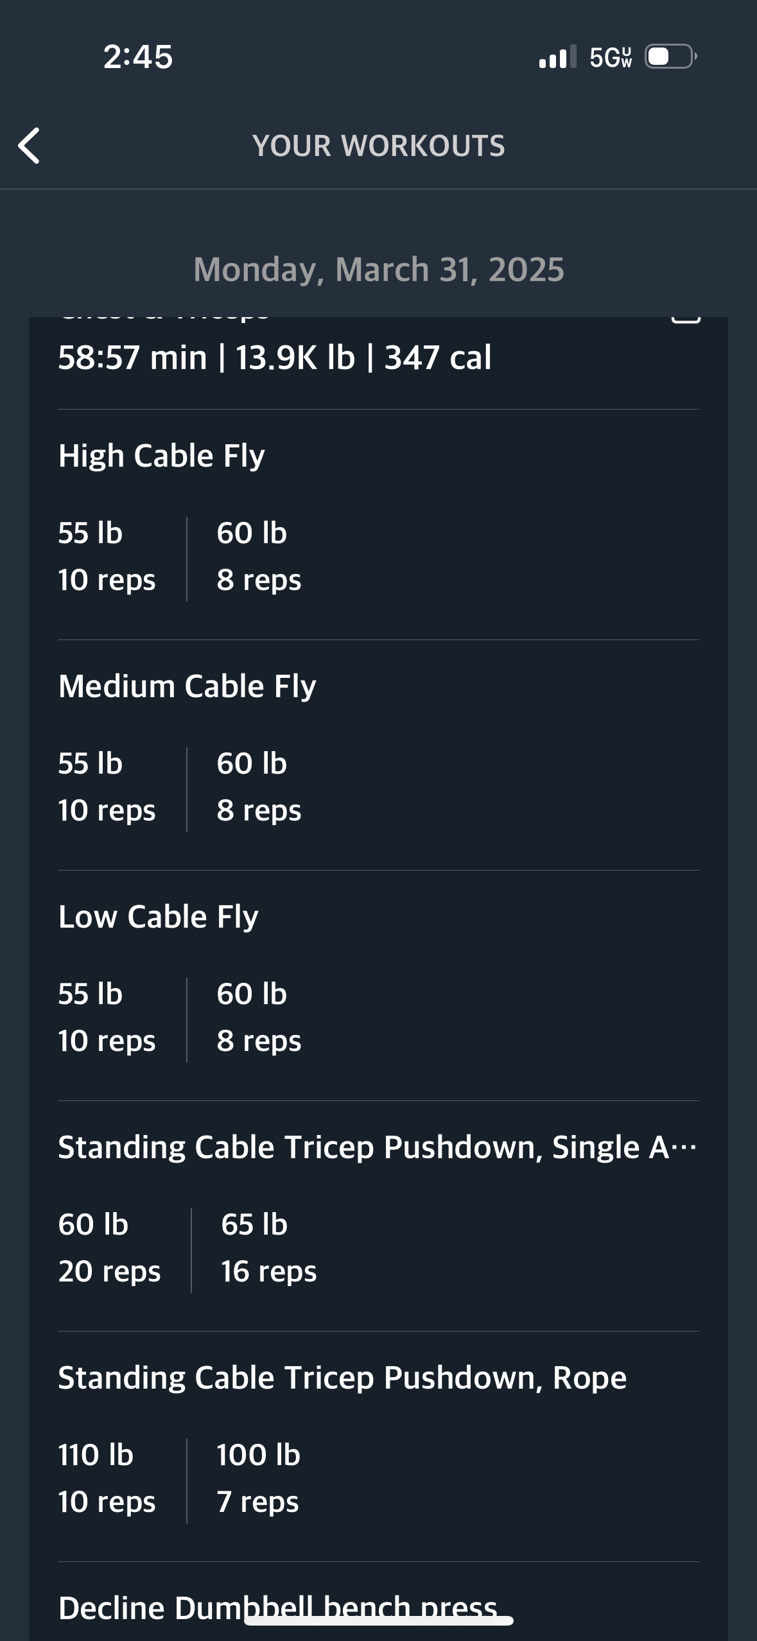
Task: Tap the battery status icon
Action: [x=671, y=56]
